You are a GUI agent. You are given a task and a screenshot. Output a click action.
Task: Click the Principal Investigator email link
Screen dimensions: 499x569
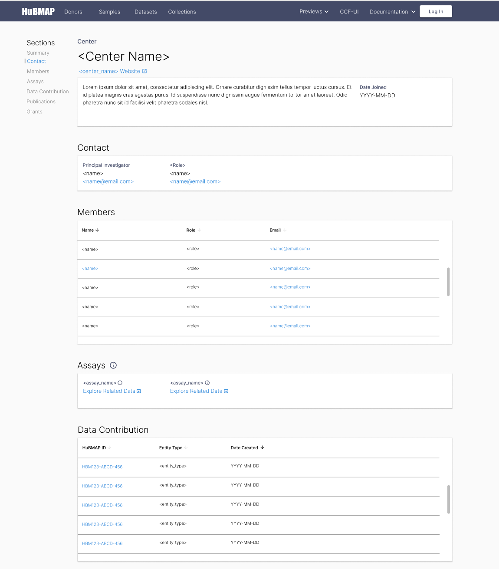pos(108,181)
